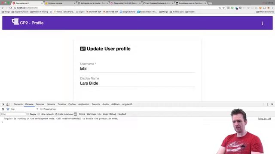Open the Chrome three-dot menu
Image resolution: width=275 pixels, height=154 pixels.
click(x=272, y=8)
